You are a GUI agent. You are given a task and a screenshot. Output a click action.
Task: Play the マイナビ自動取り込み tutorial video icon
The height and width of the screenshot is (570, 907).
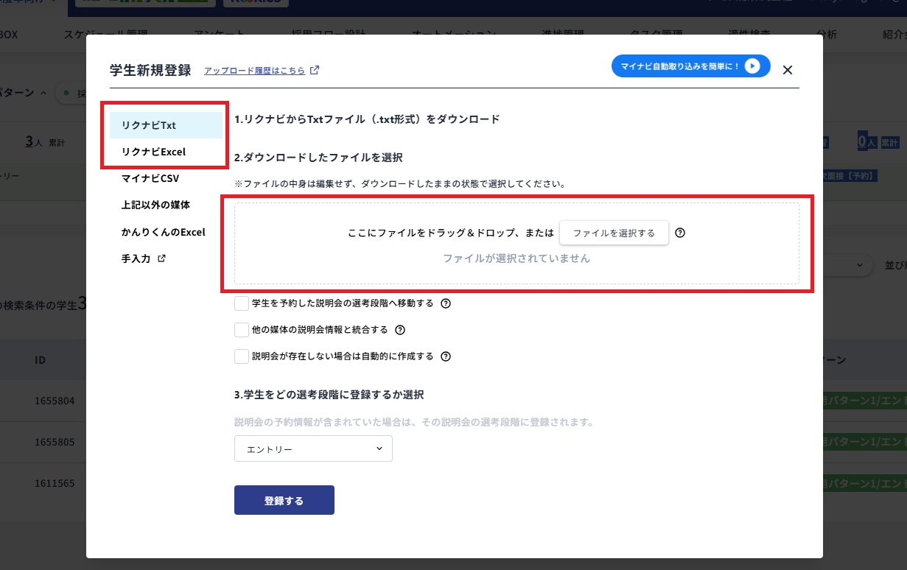(x=752, y=66)
